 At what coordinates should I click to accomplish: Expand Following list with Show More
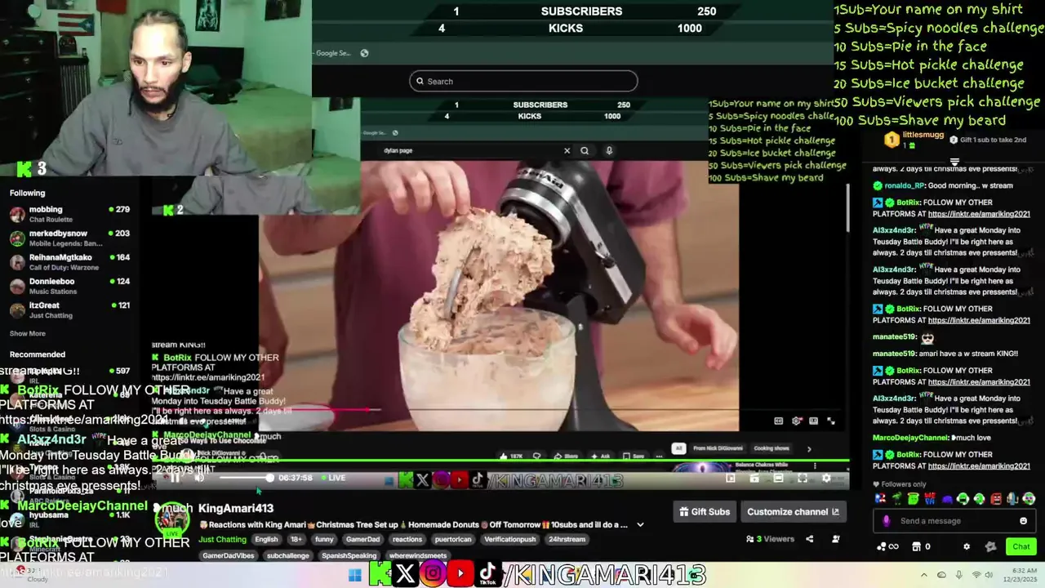coord(28,333)
